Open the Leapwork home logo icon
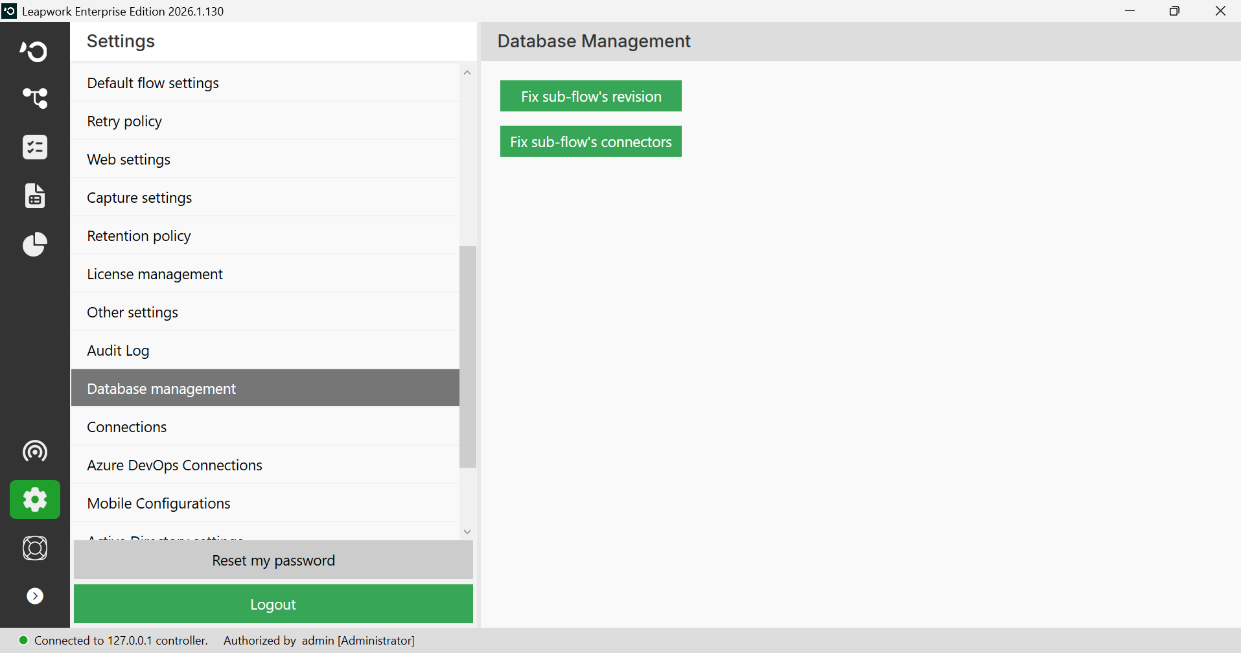 click(x=34, y=51)
